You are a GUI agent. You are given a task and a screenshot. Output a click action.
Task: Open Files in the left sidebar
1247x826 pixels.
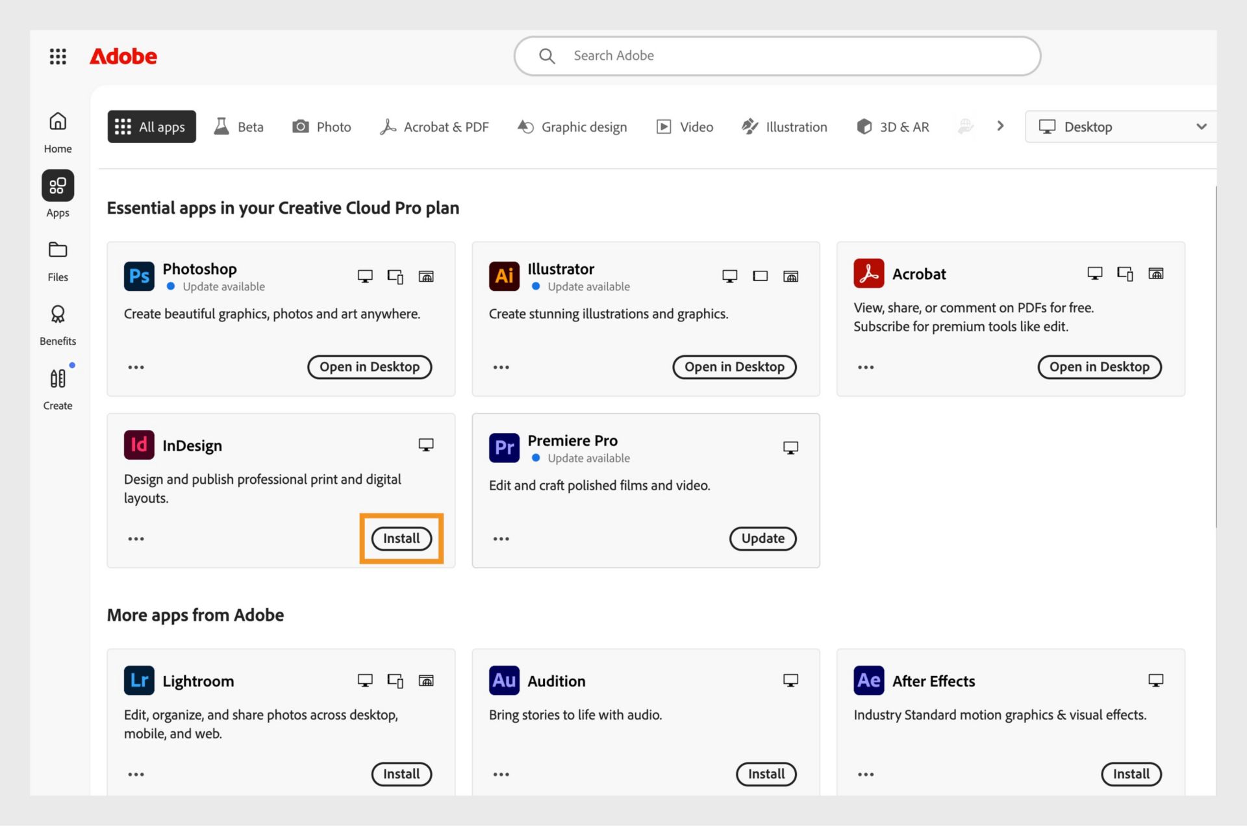(x=58, y=260)
